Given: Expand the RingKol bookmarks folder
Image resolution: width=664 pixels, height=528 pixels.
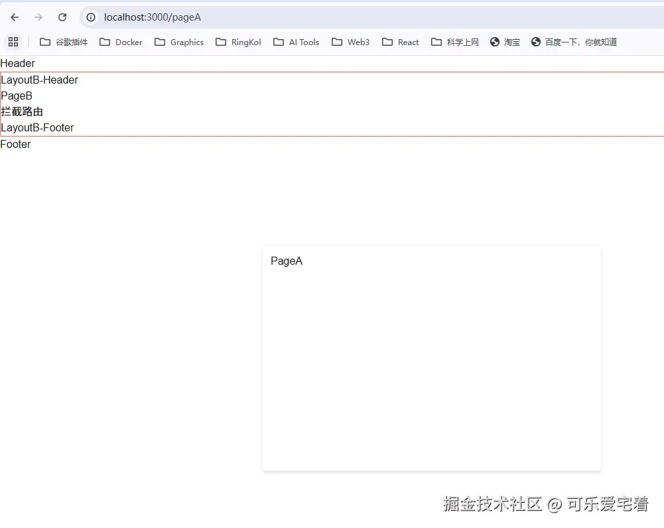Looking at the screenshot, I should [237, 41].
